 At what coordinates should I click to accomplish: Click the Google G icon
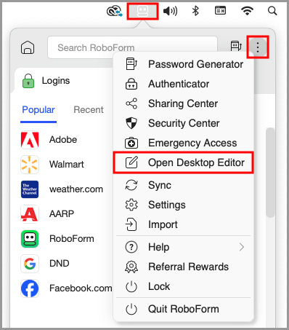(30, 264)
